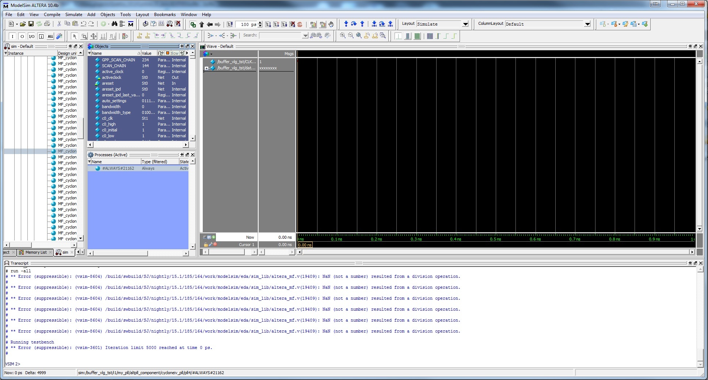Image resolution: width=708 pixels, height=380 pixels.
Task: Click the 'Value' column header in Objects
Action: (149, 53)
